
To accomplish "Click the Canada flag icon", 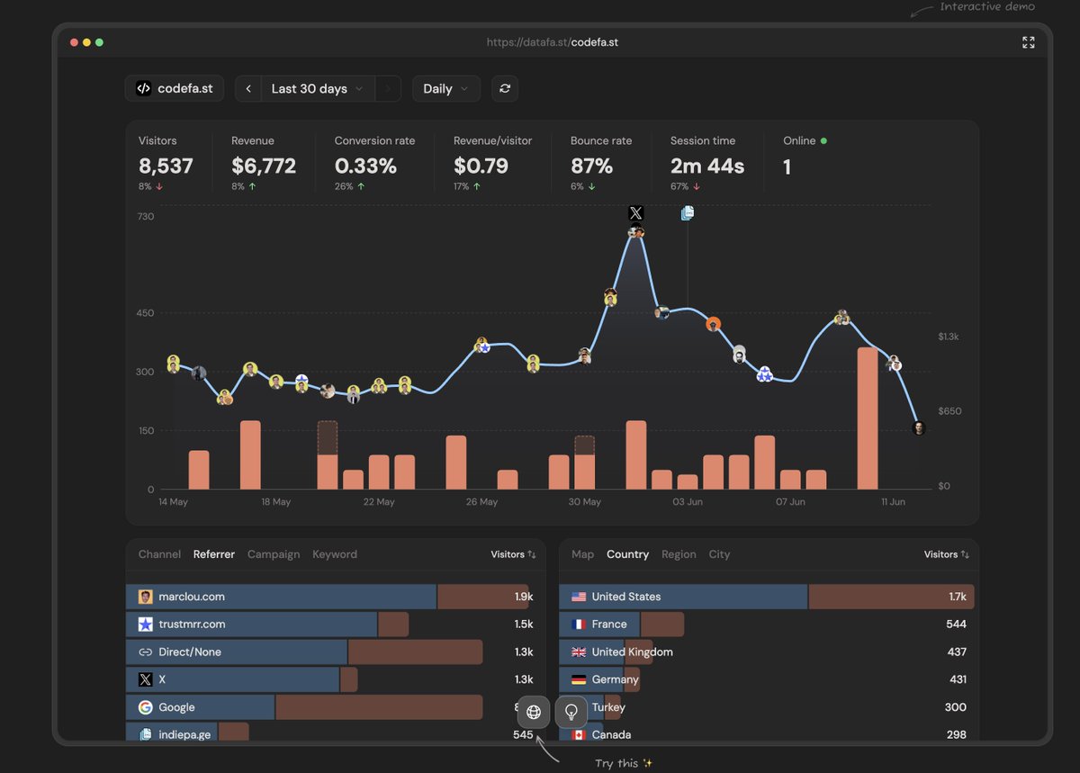I will tap(579, 734).
